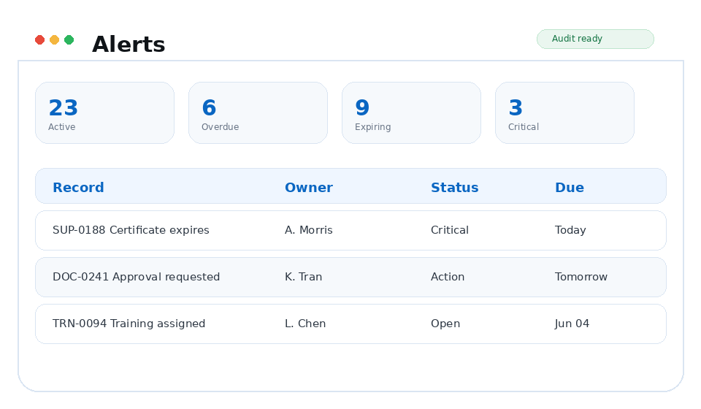701x409 pixels.
Task: Open the 23 Active alerts card
Action: 104,112
